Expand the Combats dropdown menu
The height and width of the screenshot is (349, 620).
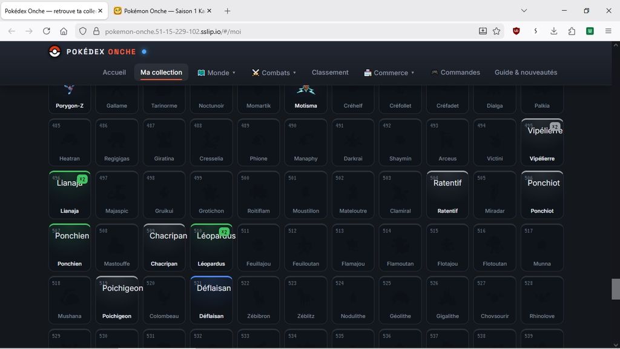pyautogui.click(x=274, y=73)
